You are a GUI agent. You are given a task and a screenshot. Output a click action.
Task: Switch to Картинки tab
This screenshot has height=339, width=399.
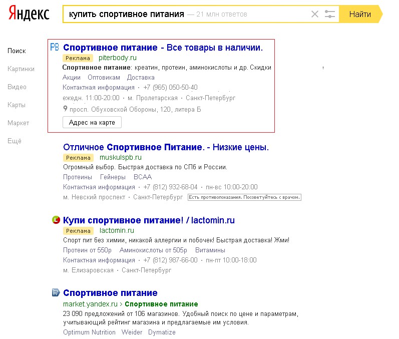click(x=21, y=69)
